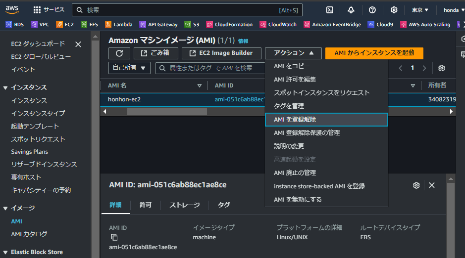Choose AMI をコピー from the menu
The height and width of the screenshot is (258, 465).
pyautogui.click(x=326, y=66)
